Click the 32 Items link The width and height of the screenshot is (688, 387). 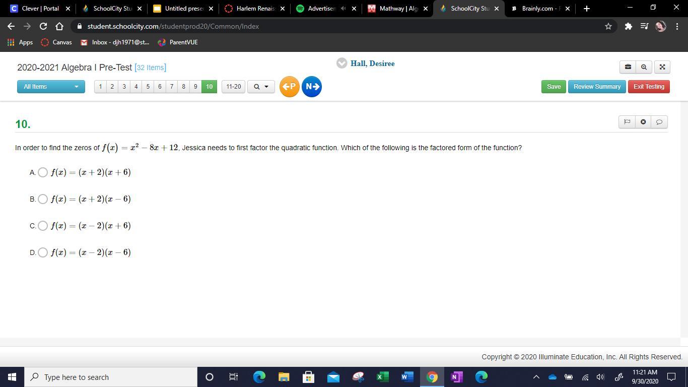[150, 68]
